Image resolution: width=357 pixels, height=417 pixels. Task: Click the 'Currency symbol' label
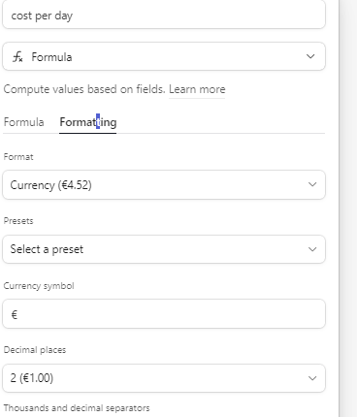(x=39, y=286)
